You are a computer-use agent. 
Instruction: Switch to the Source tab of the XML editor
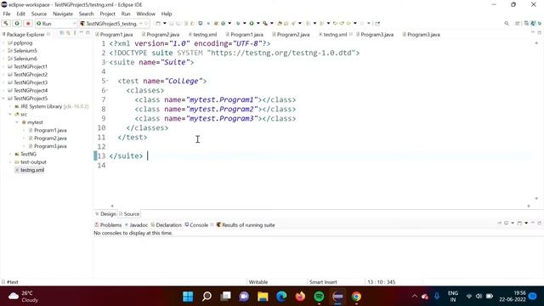pos(129,214)
